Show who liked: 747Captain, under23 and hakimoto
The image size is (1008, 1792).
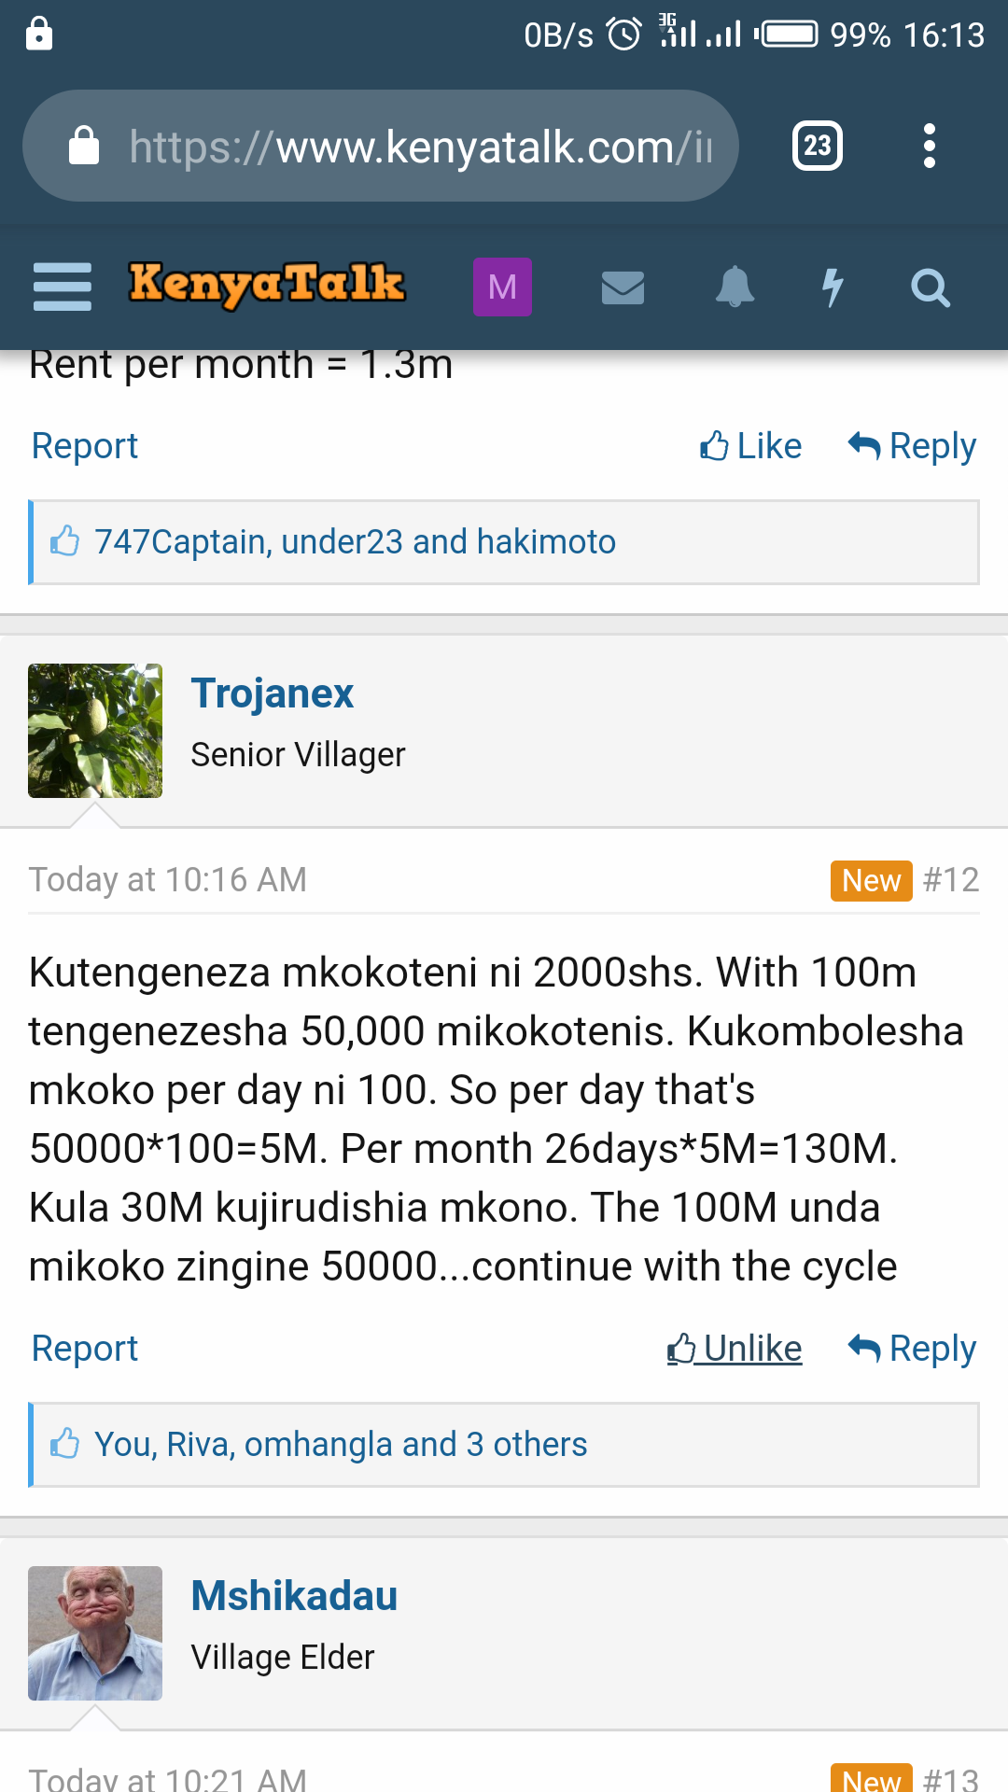(355, 542)
